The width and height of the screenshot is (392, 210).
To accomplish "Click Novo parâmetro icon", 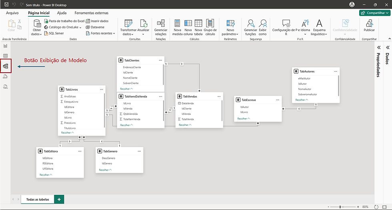I will click(230, 24).
